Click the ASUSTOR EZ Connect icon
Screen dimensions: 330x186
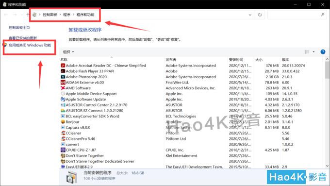coord(63,111)
